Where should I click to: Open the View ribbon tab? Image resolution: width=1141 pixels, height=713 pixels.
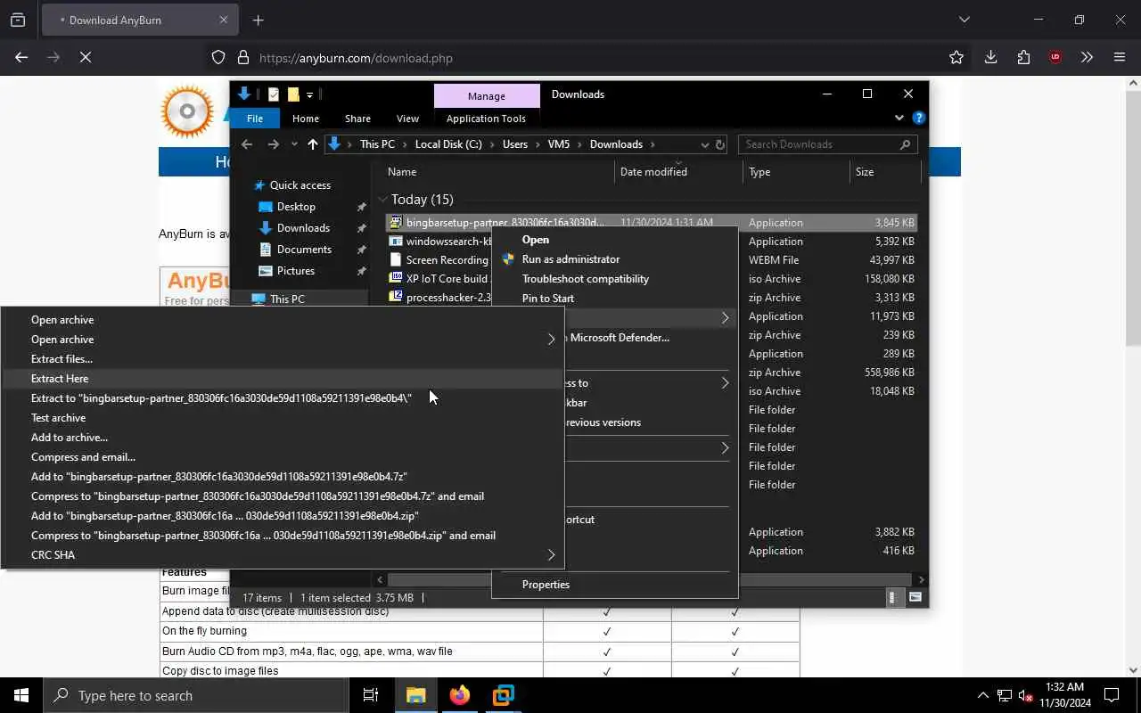coord(407,119)
